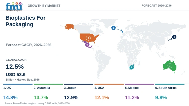Select map marker 3 near Japan
189x106 pixels.
(174, 37)
